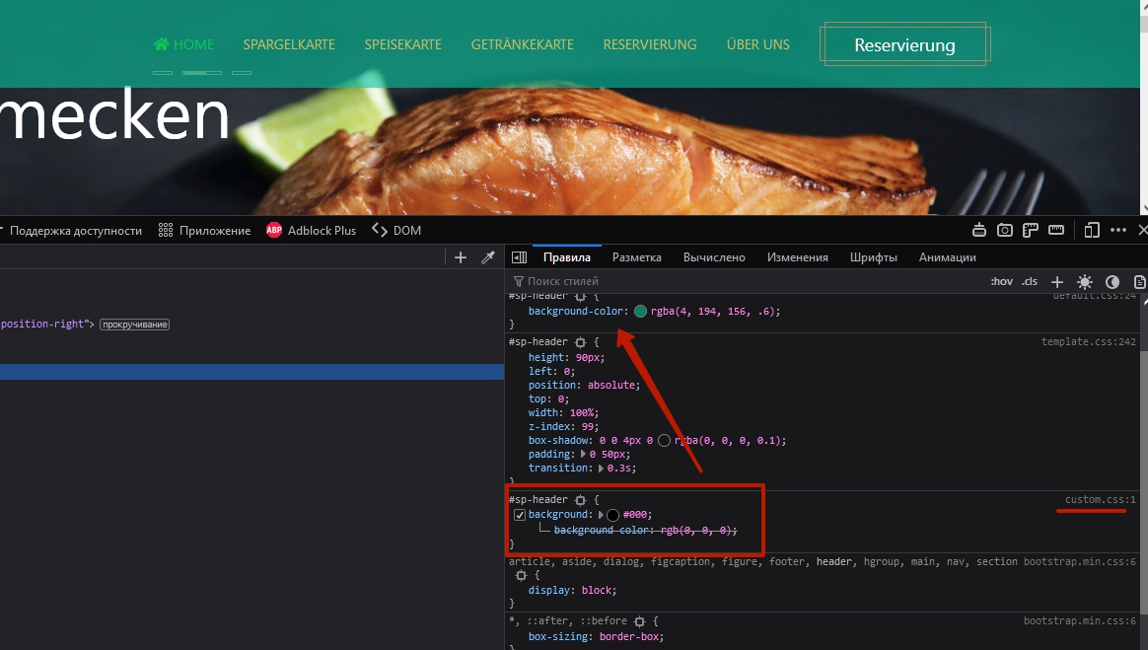Viewport: 1148px width, 650px height.
Task: Click the green background-color rgba swatch
Action: click(640, 312)
